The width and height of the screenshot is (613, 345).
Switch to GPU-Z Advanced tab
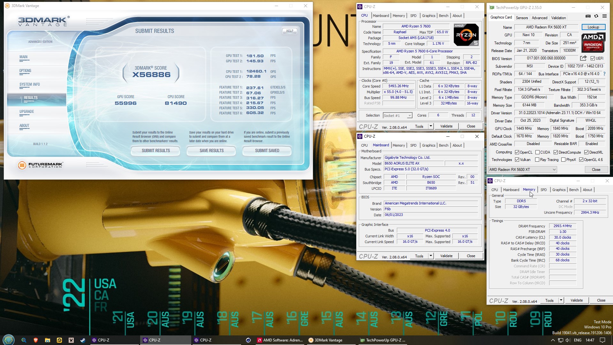coord(540,18)
